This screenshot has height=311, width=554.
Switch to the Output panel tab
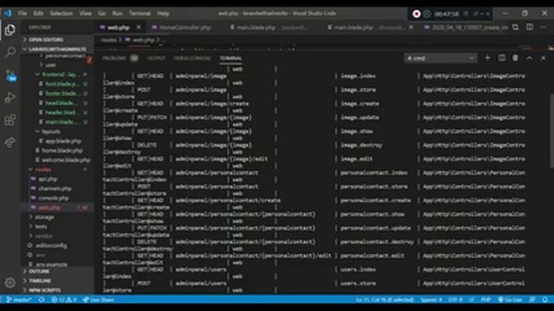156,58
